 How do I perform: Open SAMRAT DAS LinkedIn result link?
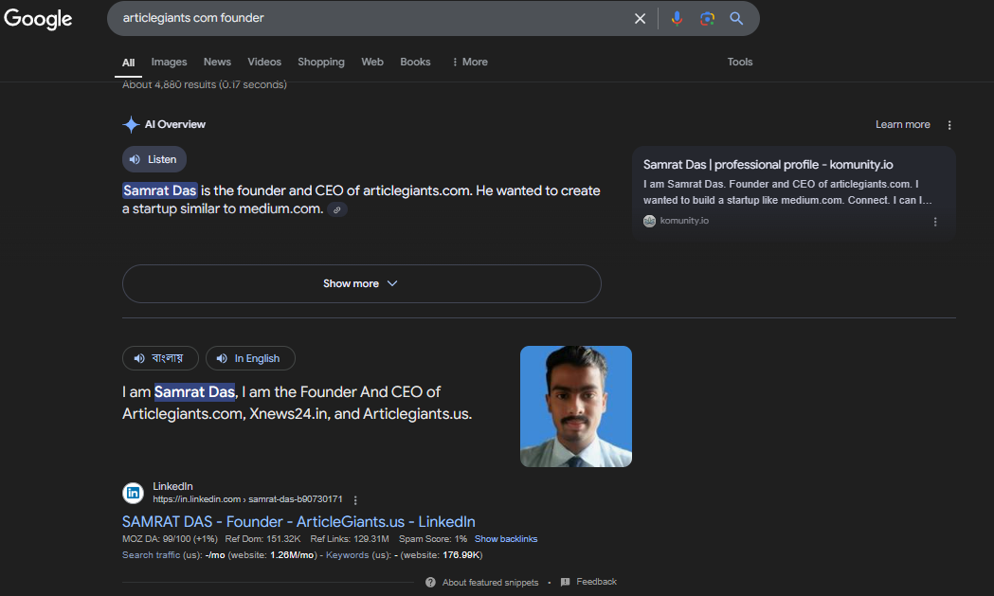click(298, 522)
